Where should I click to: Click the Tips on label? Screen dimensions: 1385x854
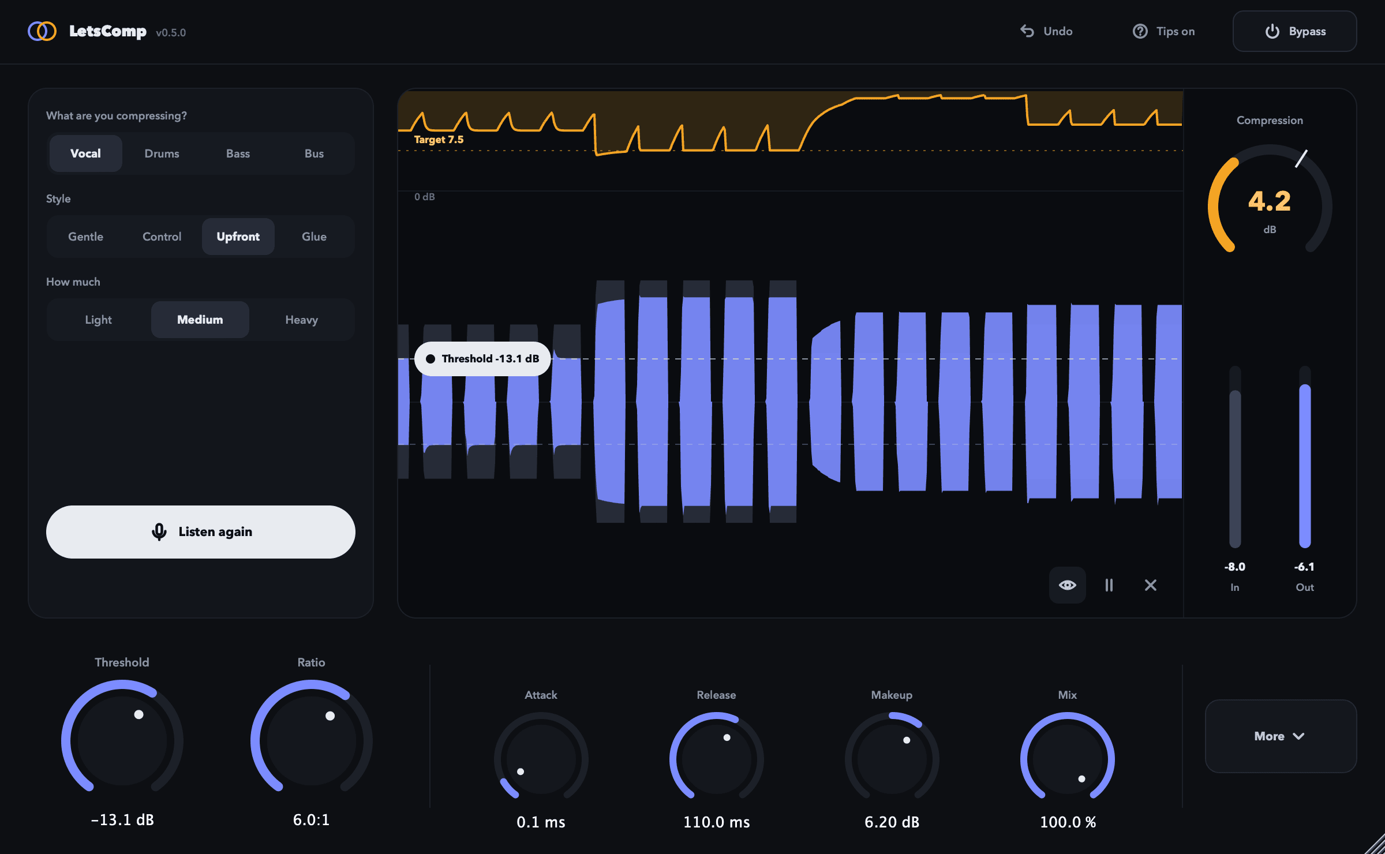click(x=1176, y=31)
